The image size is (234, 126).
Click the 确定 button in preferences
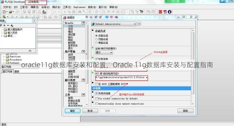click(x=72, y=111)
